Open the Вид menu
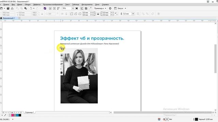 coord(13,4)
